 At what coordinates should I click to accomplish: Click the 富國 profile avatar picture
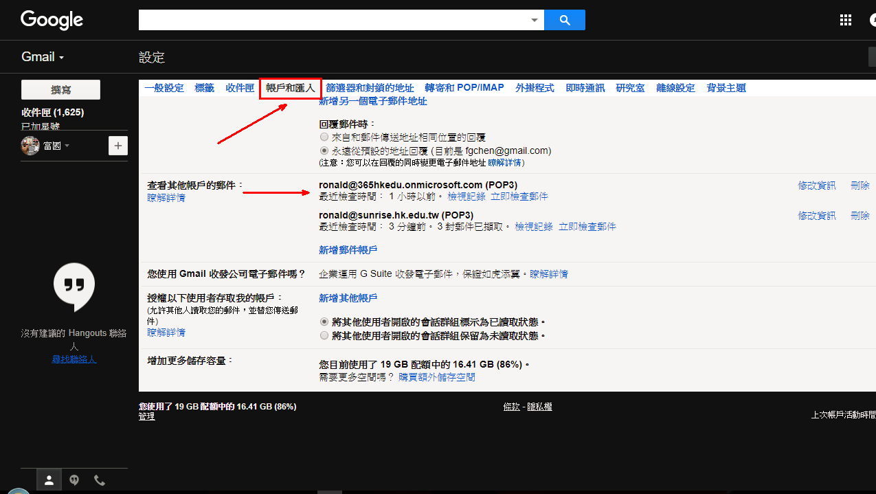pos(30,146)
